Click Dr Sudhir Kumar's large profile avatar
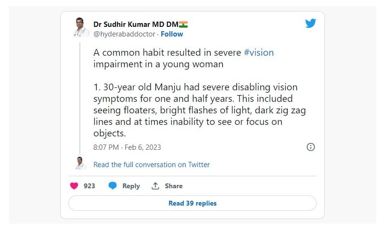 click(x=80, y=27)
